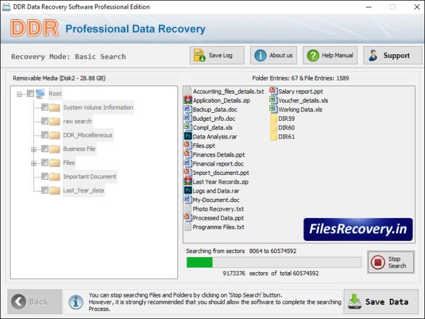Screen dimensions: 425x319
Task: Check the DDR_Miscellaneous checkbox
Action: coord(45,135)
